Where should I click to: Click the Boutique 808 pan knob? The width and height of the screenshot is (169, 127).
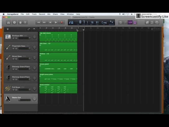click(x=35, y=37)
